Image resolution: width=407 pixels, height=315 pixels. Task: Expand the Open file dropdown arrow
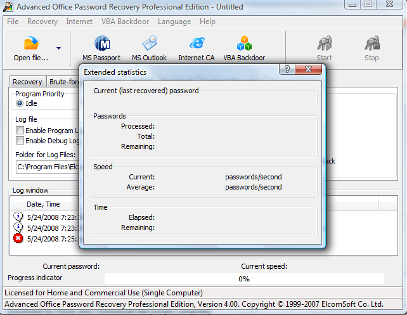coord(59,48)
